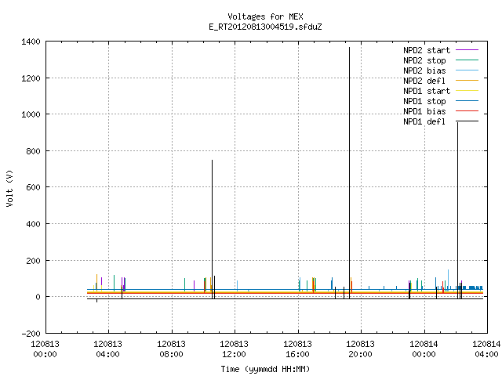Click the 'NPD1 defl' legend label

pyautogui.click(x=424, y=122)
